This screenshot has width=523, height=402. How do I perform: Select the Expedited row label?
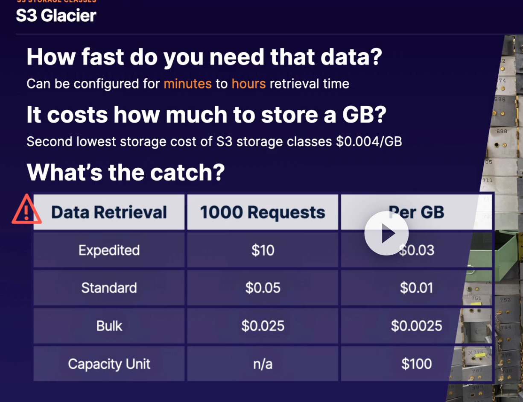click(109, 250)
